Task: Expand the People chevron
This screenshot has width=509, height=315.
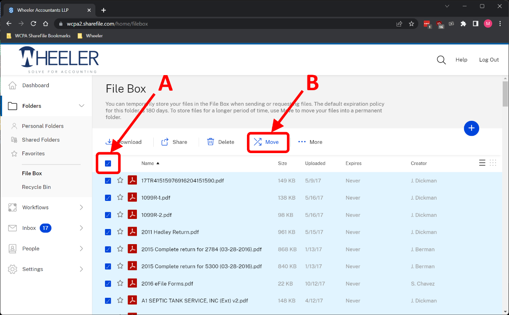Action: click(x=81, y=249)
